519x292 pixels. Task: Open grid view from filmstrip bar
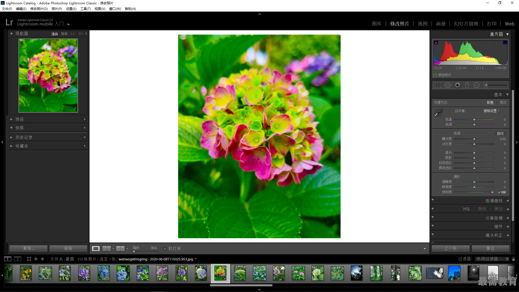(29, 259)
